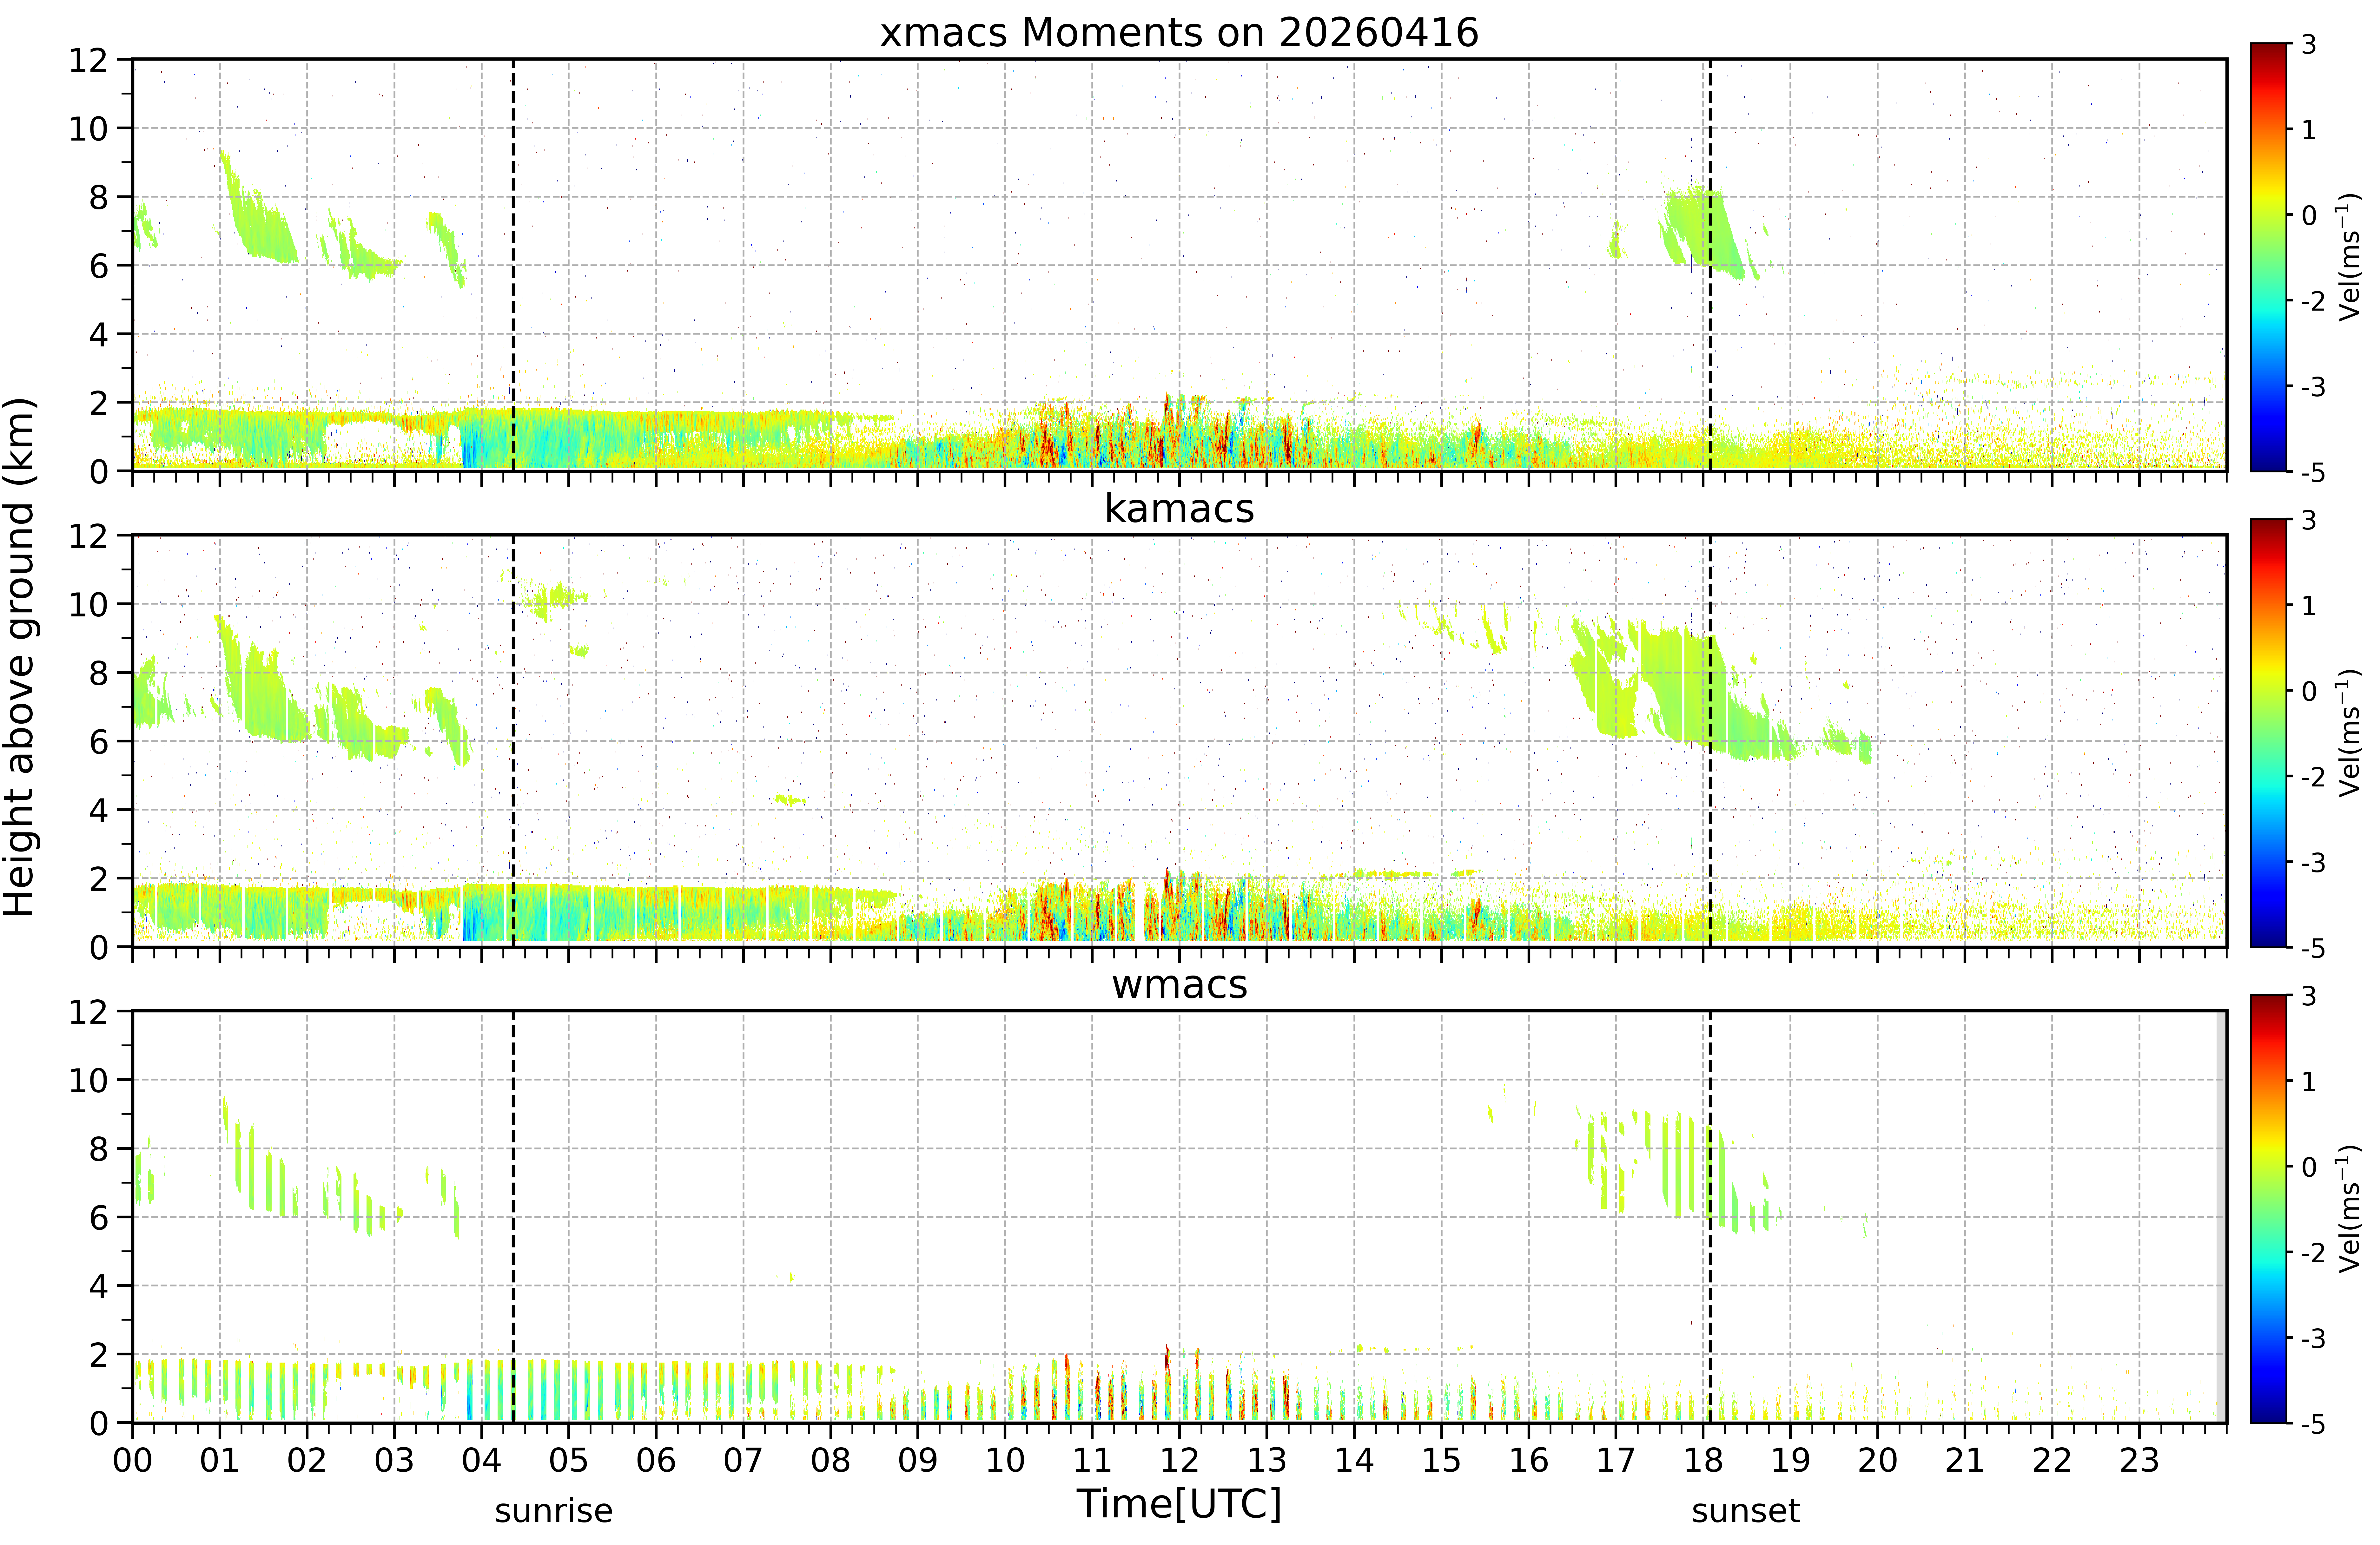This screenshot has height=1545, width=2380.
Task: Click the time-axis tick label "08"
Action: [x=830, y=1461]
